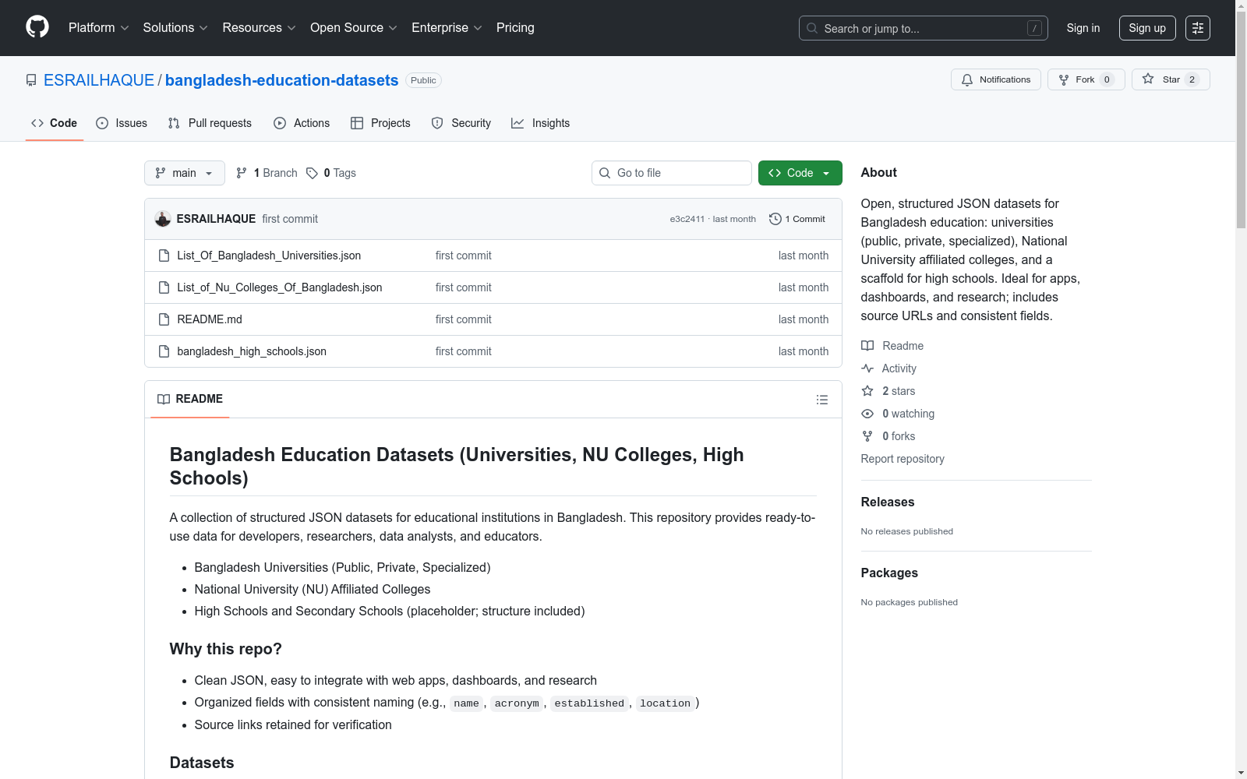Click the eye icon beside 0 watching
Screen dimensions: 1247x779
pos(867,414)
